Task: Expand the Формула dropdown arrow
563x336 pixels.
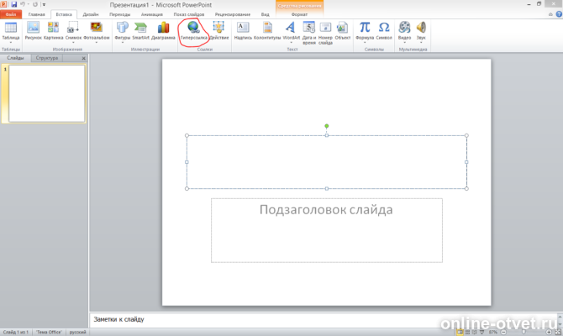Action: click(x=365, y=43)
